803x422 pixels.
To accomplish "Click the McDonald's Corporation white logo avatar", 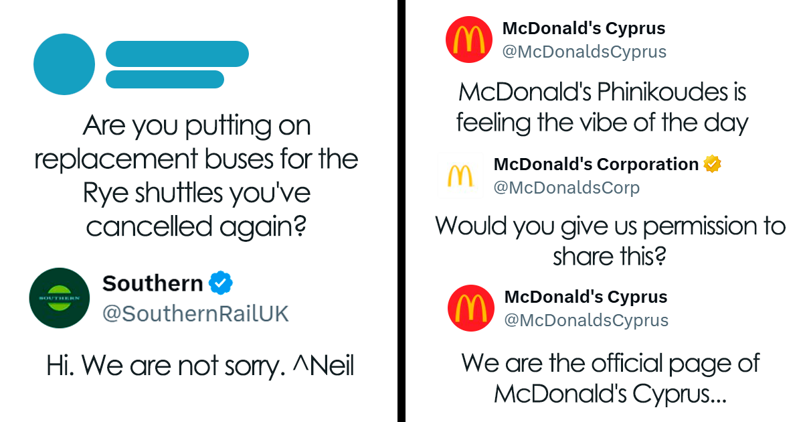I will [460, 175].
